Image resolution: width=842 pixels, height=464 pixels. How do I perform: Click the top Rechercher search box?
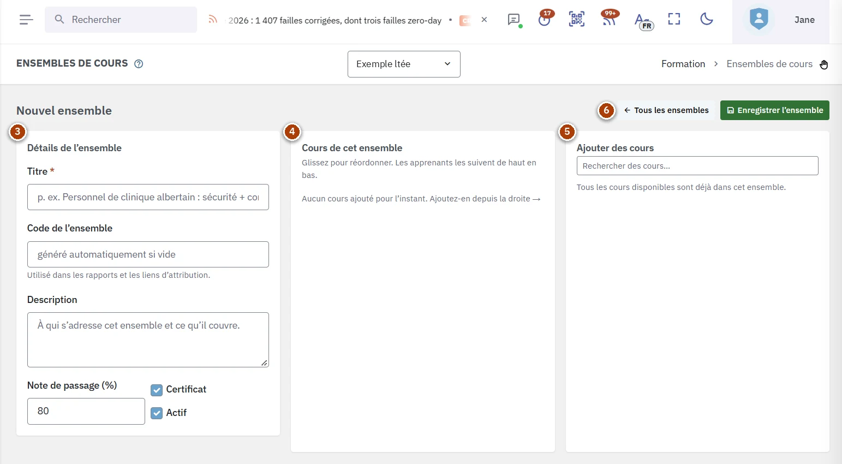[121, 20]
